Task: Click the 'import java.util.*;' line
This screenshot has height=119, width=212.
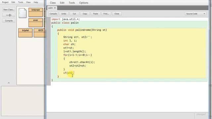Action: click(66, 19)
